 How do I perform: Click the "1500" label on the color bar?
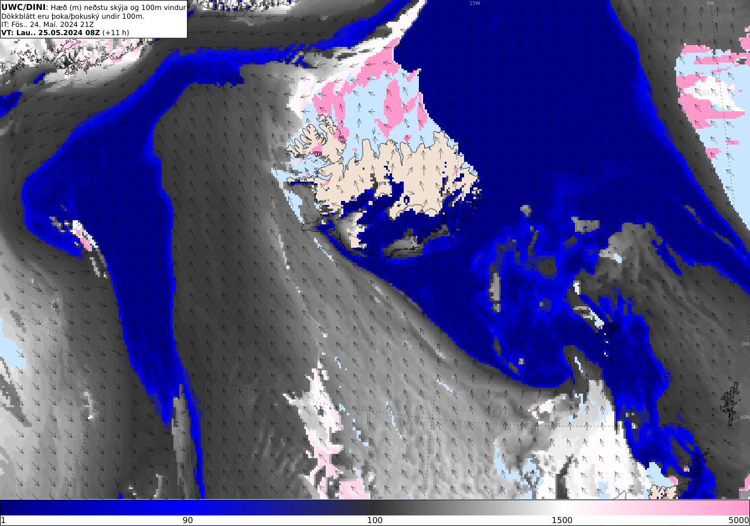click(x=562, y=520)
